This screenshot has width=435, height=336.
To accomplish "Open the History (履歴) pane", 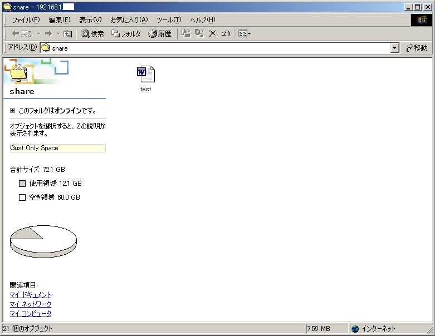I will 160,34.
